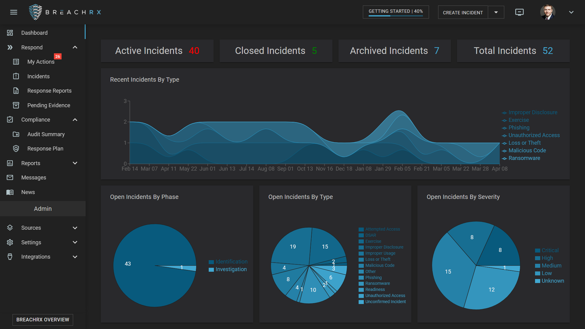Toggle Phishing series in Recent Incidents legend
This screenshot has width=585, height=329.
(519, 128)
